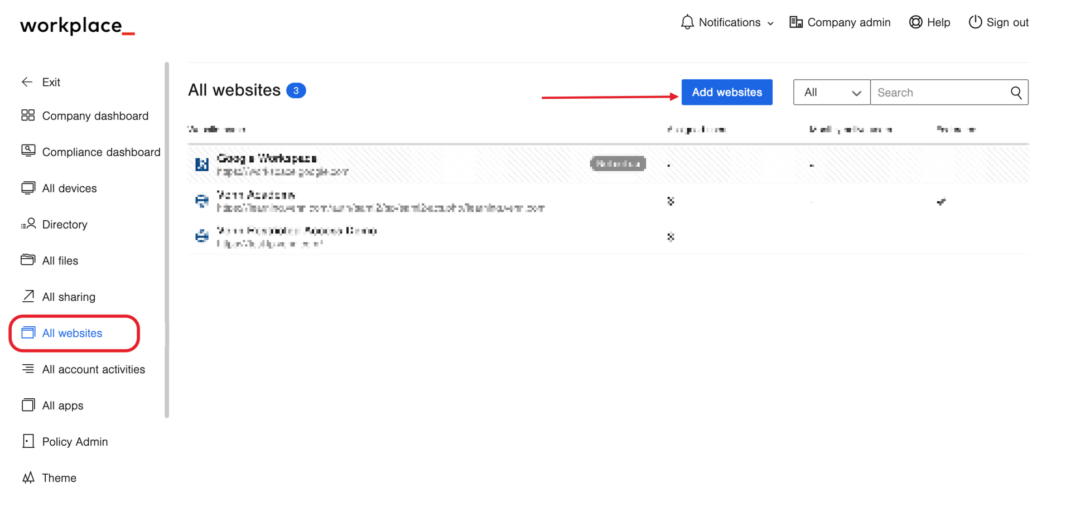
Task: Expand the Notifications chevron
Action: click(771, 23)
